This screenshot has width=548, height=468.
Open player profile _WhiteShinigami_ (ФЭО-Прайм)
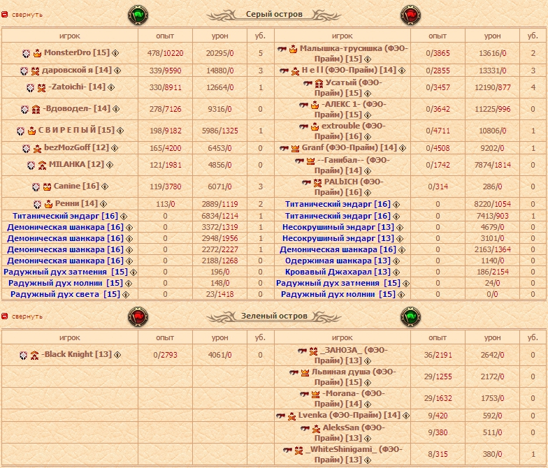tap(354, 454)
